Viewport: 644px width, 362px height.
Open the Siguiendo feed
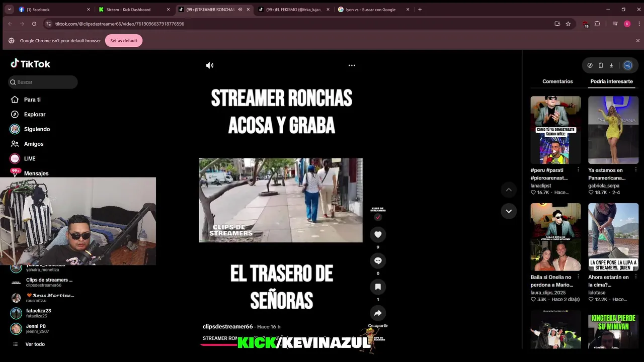tap(37, 129)
